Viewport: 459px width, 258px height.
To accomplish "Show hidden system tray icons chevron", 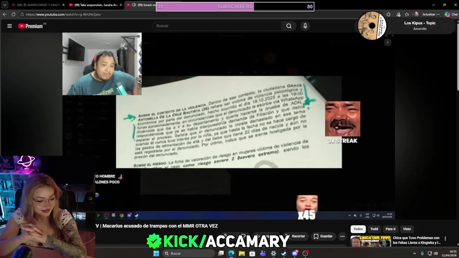I will coord(415,253).
